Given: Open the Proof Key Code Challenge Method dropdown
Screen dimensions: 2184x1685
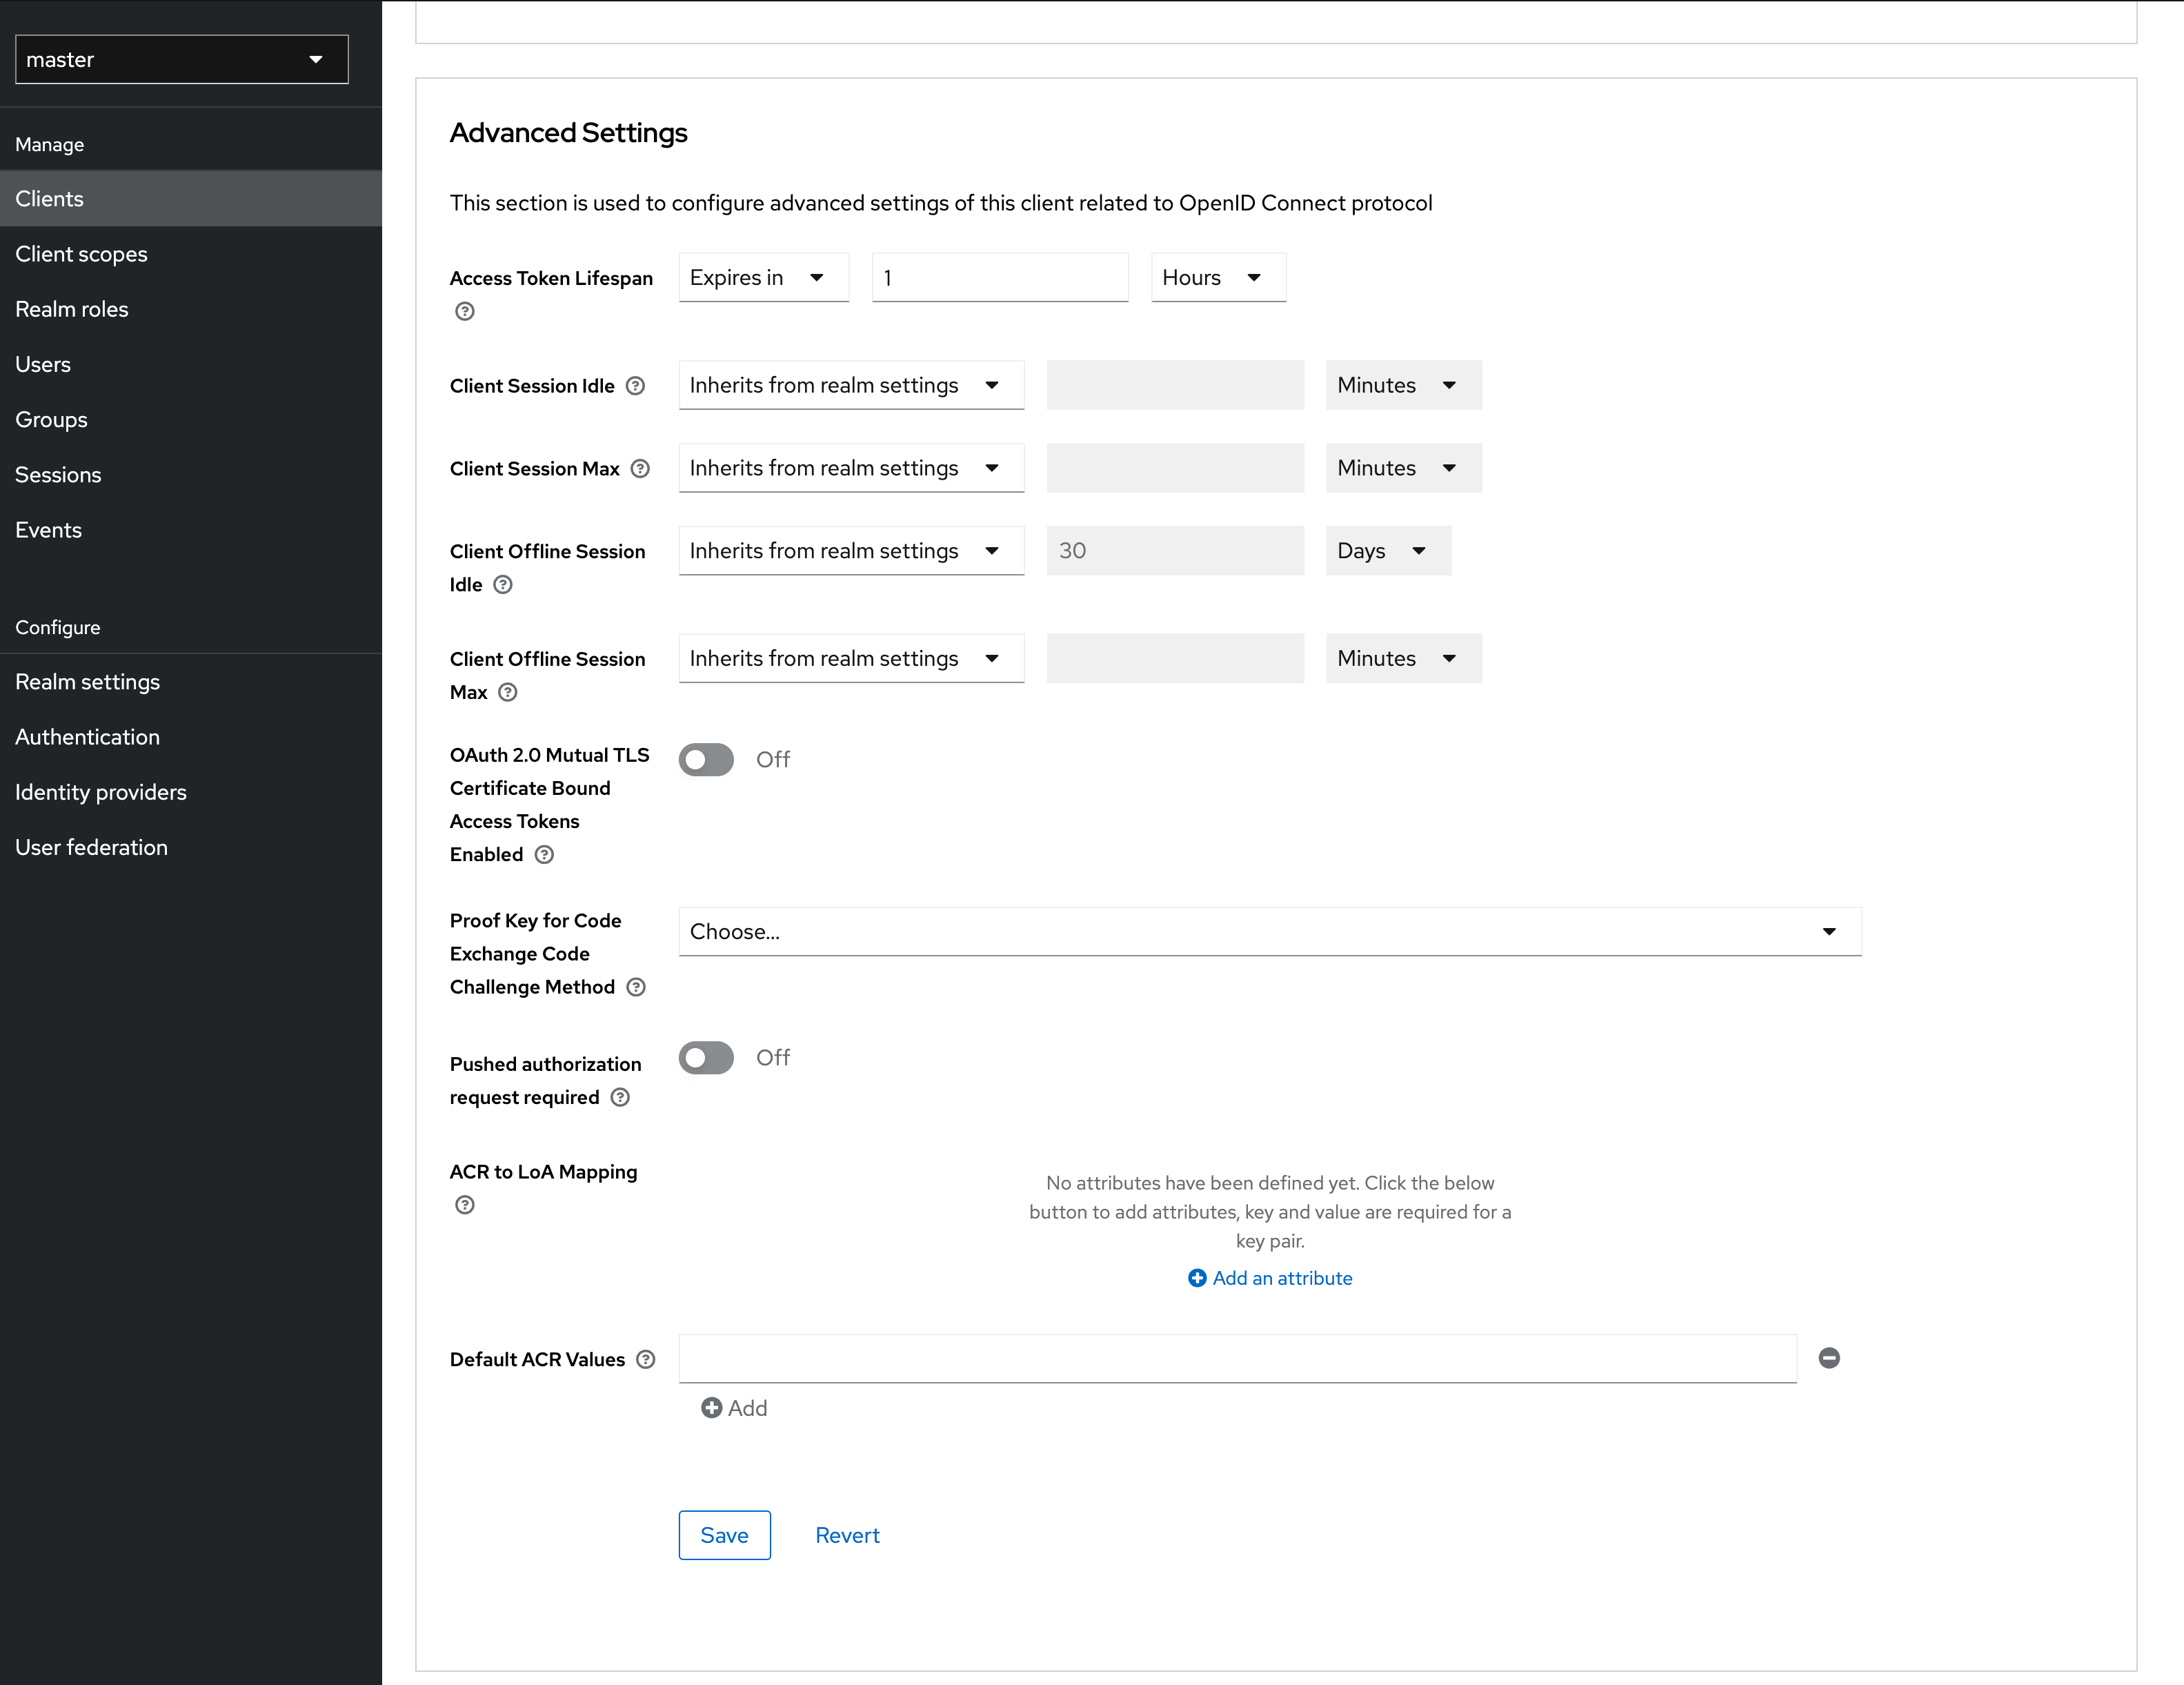Looking at the screenshot, I should click(1269, 931).
